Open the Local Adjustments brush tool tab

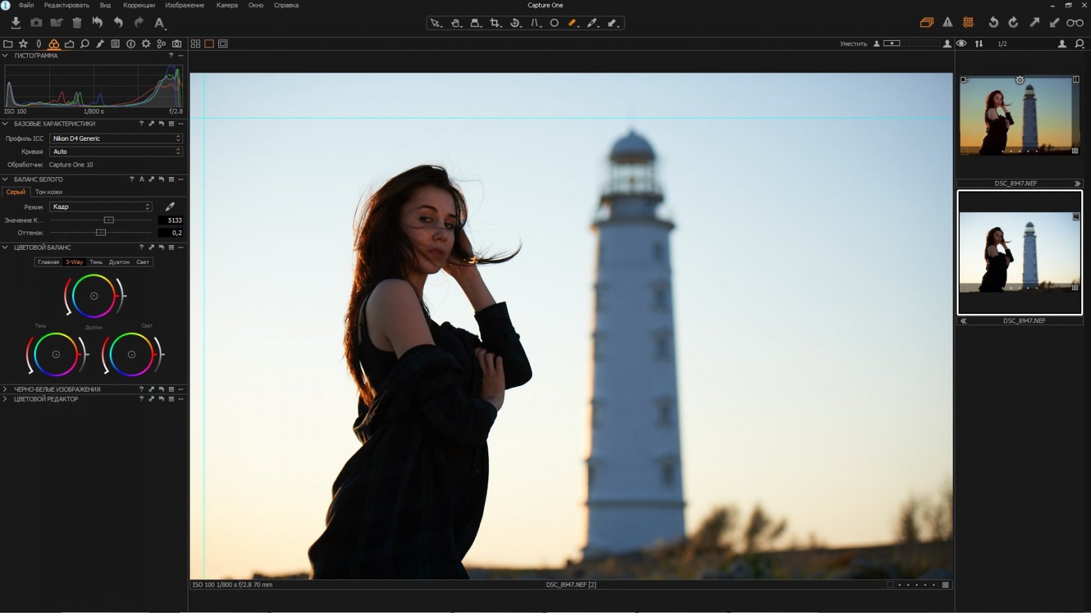pos(100,44)
